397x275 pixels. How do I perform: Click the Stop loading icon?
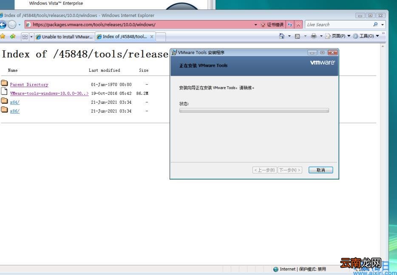(298, 25)
